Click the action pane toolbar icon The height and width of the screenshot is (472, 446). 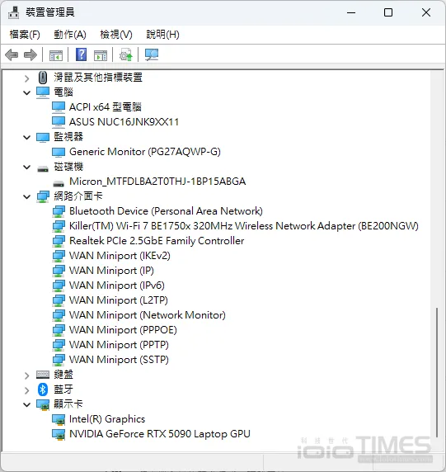(x=101, y=55)
